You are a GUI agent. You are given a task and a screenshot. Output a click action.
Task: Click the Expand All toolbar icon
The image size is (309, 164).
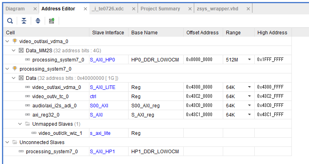(38, 21)
